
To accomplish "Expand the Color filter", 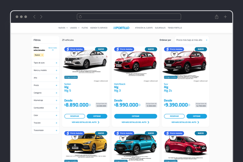I will tap(46, 115).
